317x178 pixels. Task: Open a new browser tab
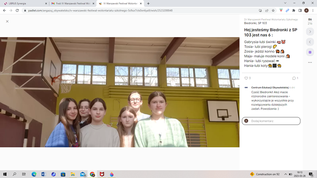(x=148, y=3)
